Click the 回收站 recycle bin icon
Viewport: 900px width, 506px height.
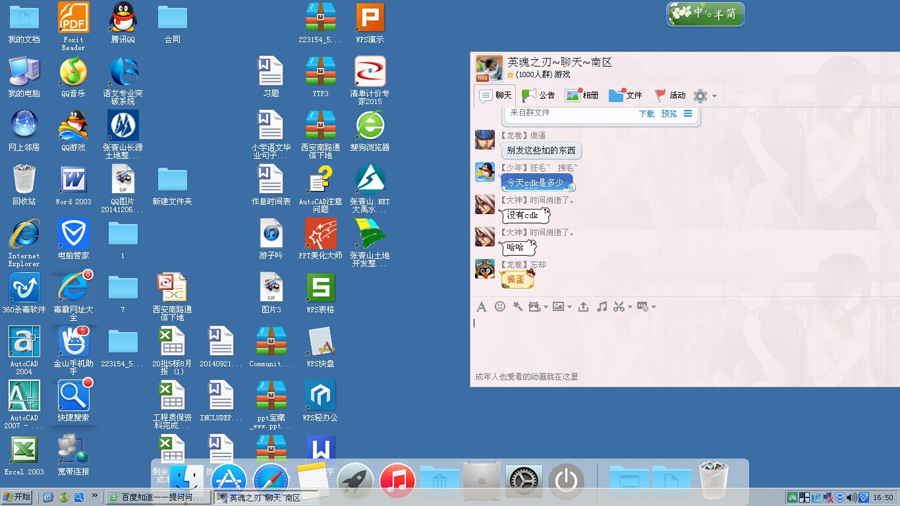(x=24, y=185)
